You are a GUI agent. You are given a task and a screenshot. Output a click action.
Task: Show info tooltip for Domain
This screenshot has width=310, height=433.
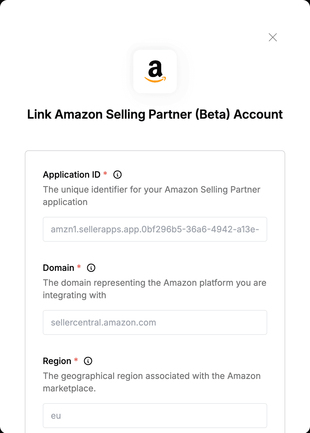coord(91,268)
